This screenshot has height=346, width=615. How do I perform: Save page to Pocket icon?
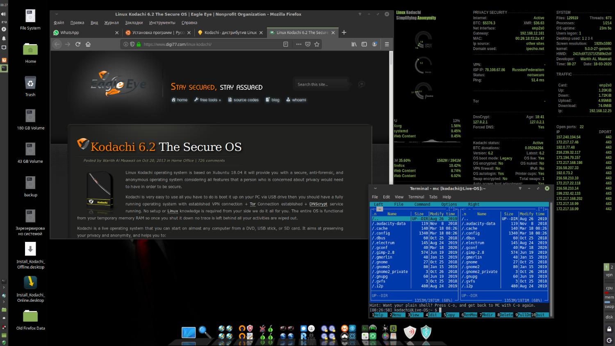pyautogui.click(x=308, y=44)
